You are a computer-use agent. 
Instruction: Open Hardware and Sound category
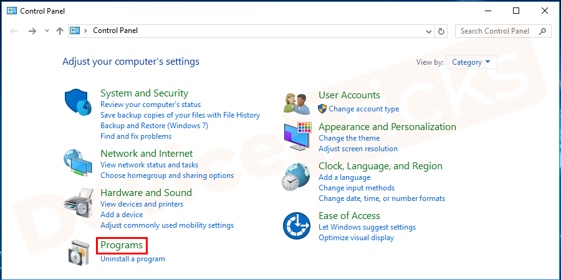(146, 193)
